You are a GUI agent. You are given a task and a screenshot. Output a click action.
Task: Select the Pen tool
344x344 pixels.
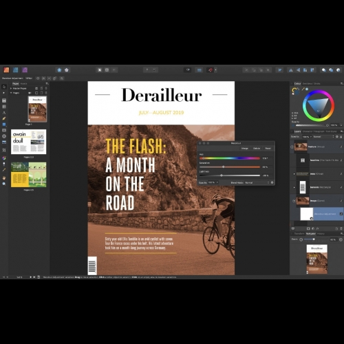[x=4, y=118]
